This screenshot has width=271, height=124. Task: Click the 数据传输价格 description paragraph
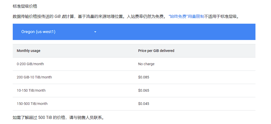click(127, 17)
